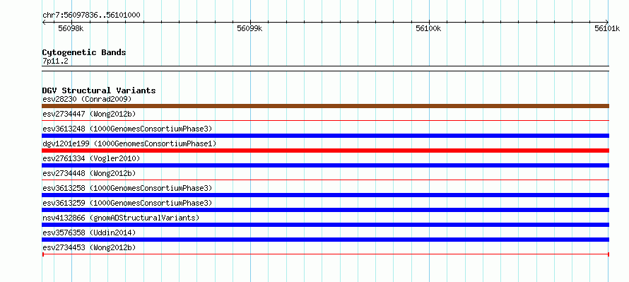
Task: Click the 56099k ruler label
Action: click(x=249, y=28)
